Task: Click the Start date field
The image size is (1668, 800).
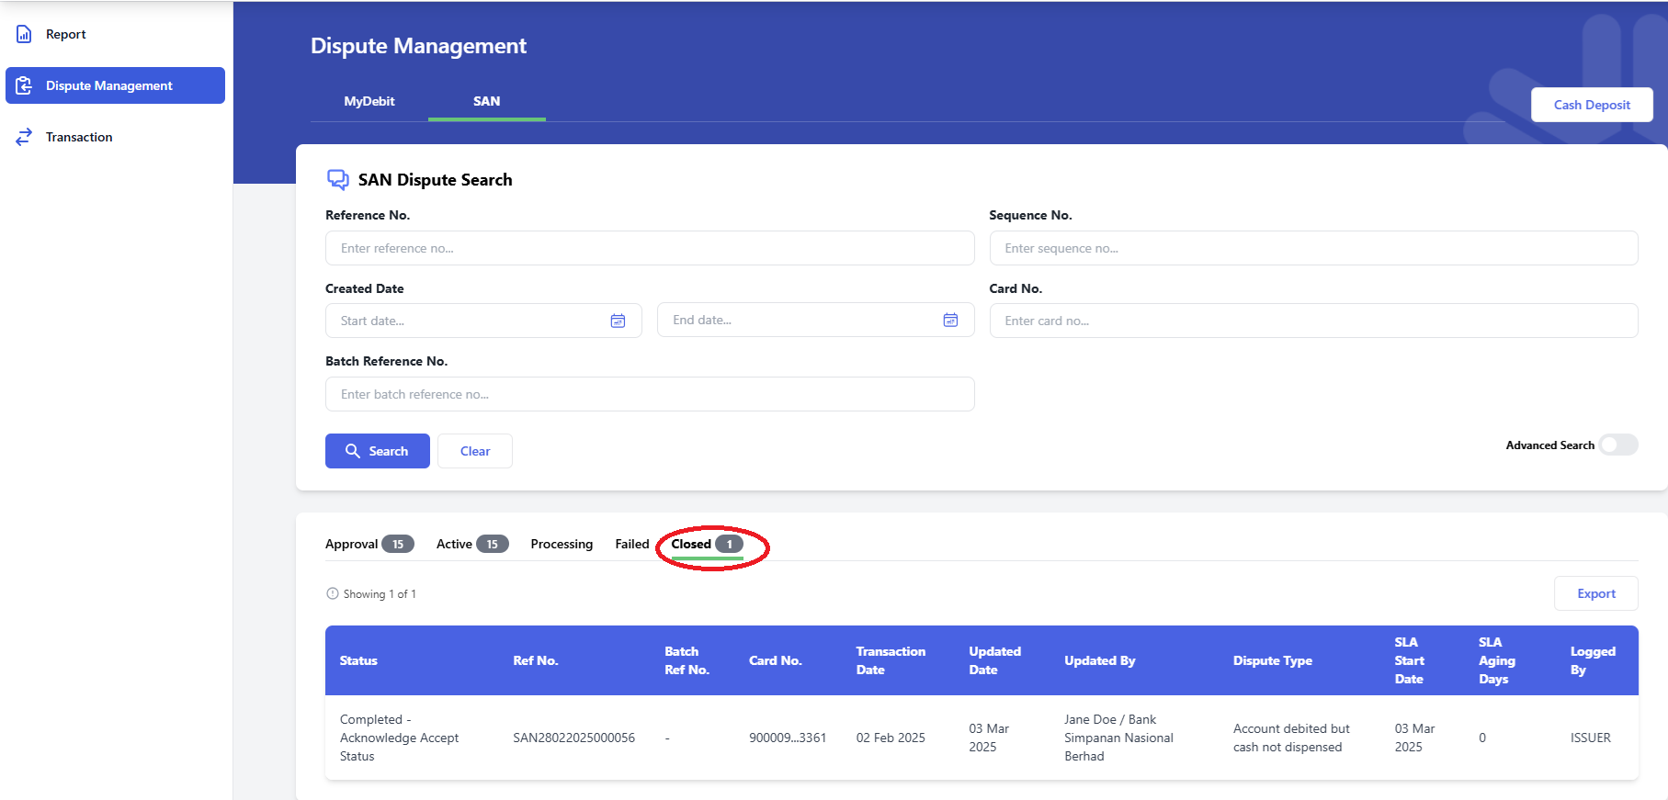Action: (x=483, y=321)
